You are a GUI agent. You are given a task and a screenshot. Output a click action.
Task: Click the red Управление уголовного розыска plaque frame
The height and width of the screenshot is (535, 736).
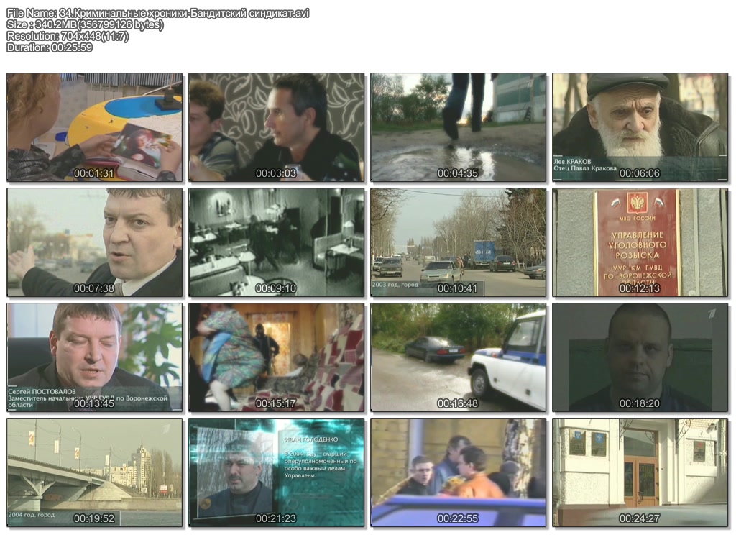[x=640, y=242]
